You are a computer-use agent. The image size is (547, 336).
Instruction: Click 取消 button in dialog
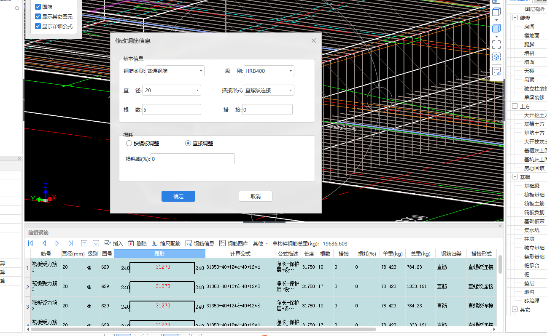256,196
